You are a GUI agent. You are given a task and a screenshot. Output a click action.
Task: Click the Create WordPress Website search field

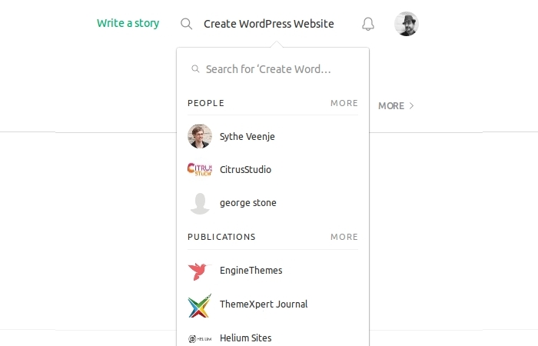click(269, 24)
